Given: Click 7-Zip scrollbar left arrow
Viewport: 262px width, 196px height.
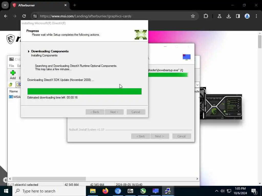Looking at the screenshot, I should pos(10,179).
